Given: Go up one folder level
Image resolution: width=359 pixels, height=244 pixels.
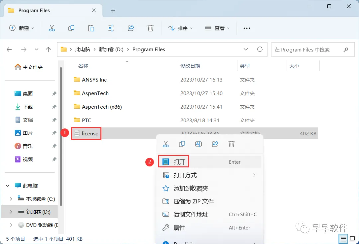Looking at the screenshot, I should pos(48,49).
